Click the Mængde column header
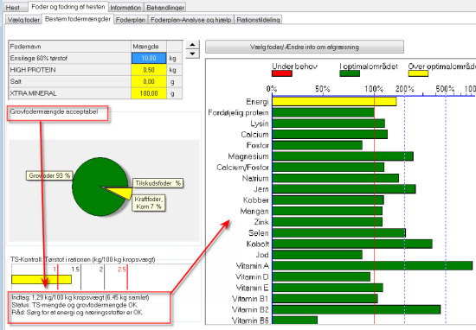This screenshot has width=476, height=330. click(149, 47)
